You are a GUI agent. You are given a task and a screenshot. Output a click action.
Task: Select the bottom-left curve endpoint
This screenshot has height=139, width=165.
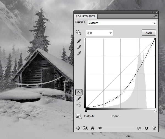click(x=86, y=108)
